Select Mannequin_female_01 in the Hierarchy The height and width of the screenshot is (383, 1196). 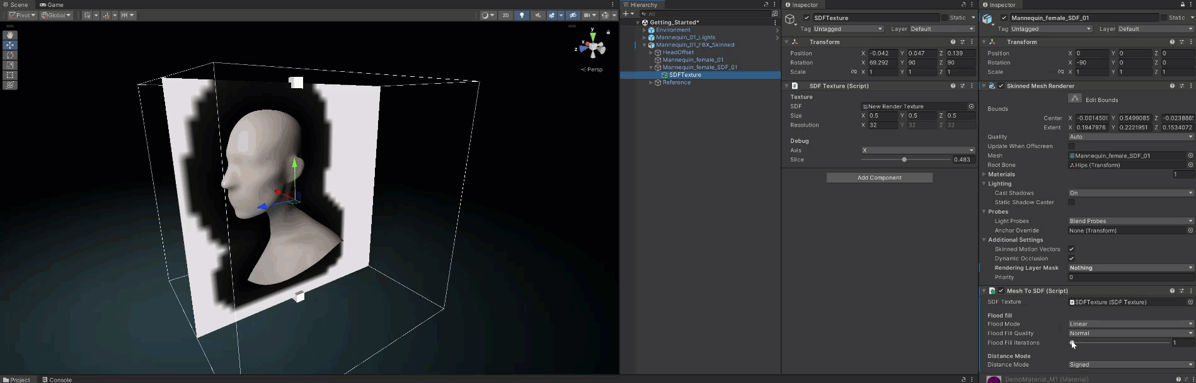pos(693,60)
